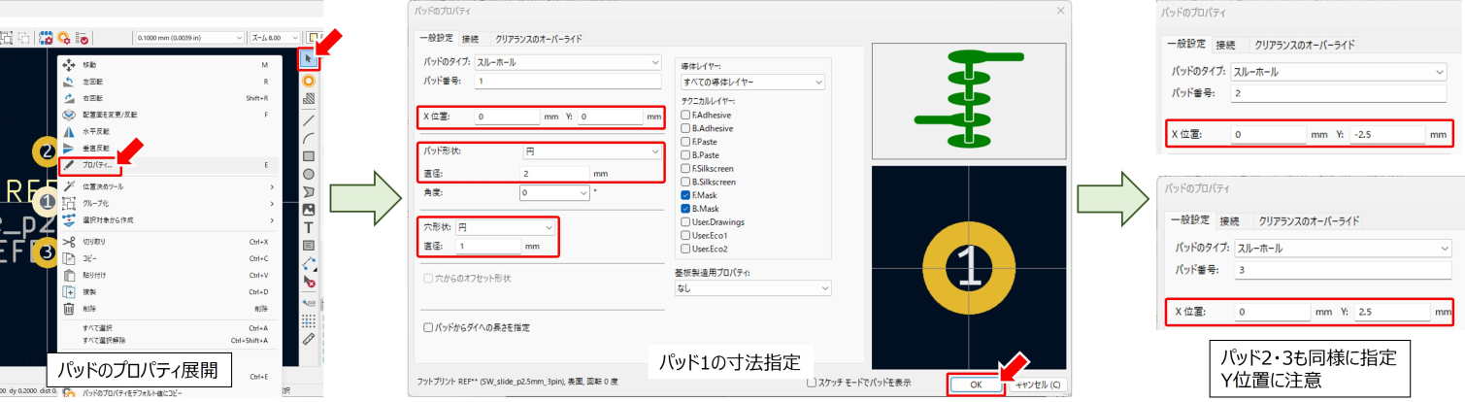Image resolution: width=1465 pixels, height=402 pixels.
Task: Click キャンセル (C) button
Action: [x=1038, y=385]
